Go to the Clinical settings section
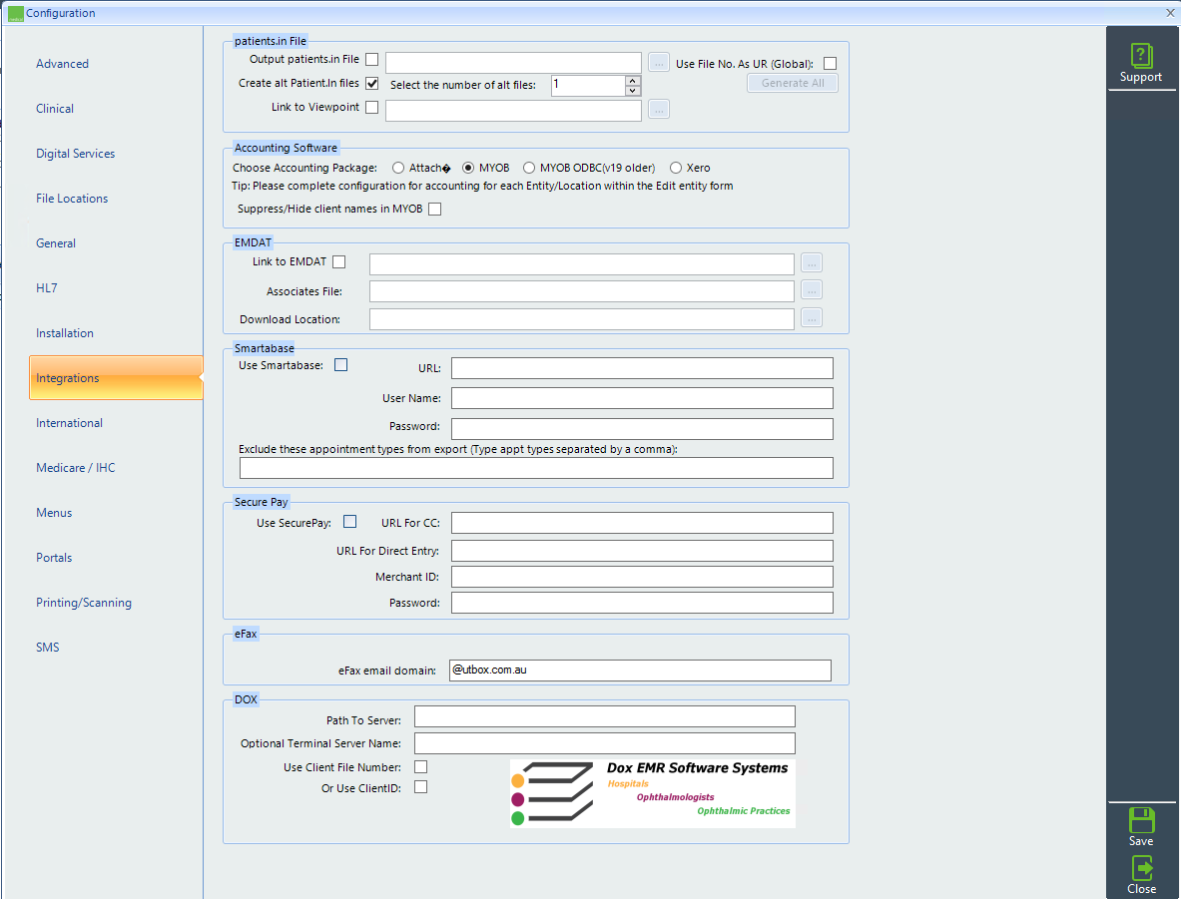Screen dimensions: 1181x899 click(x=55, y=109)
